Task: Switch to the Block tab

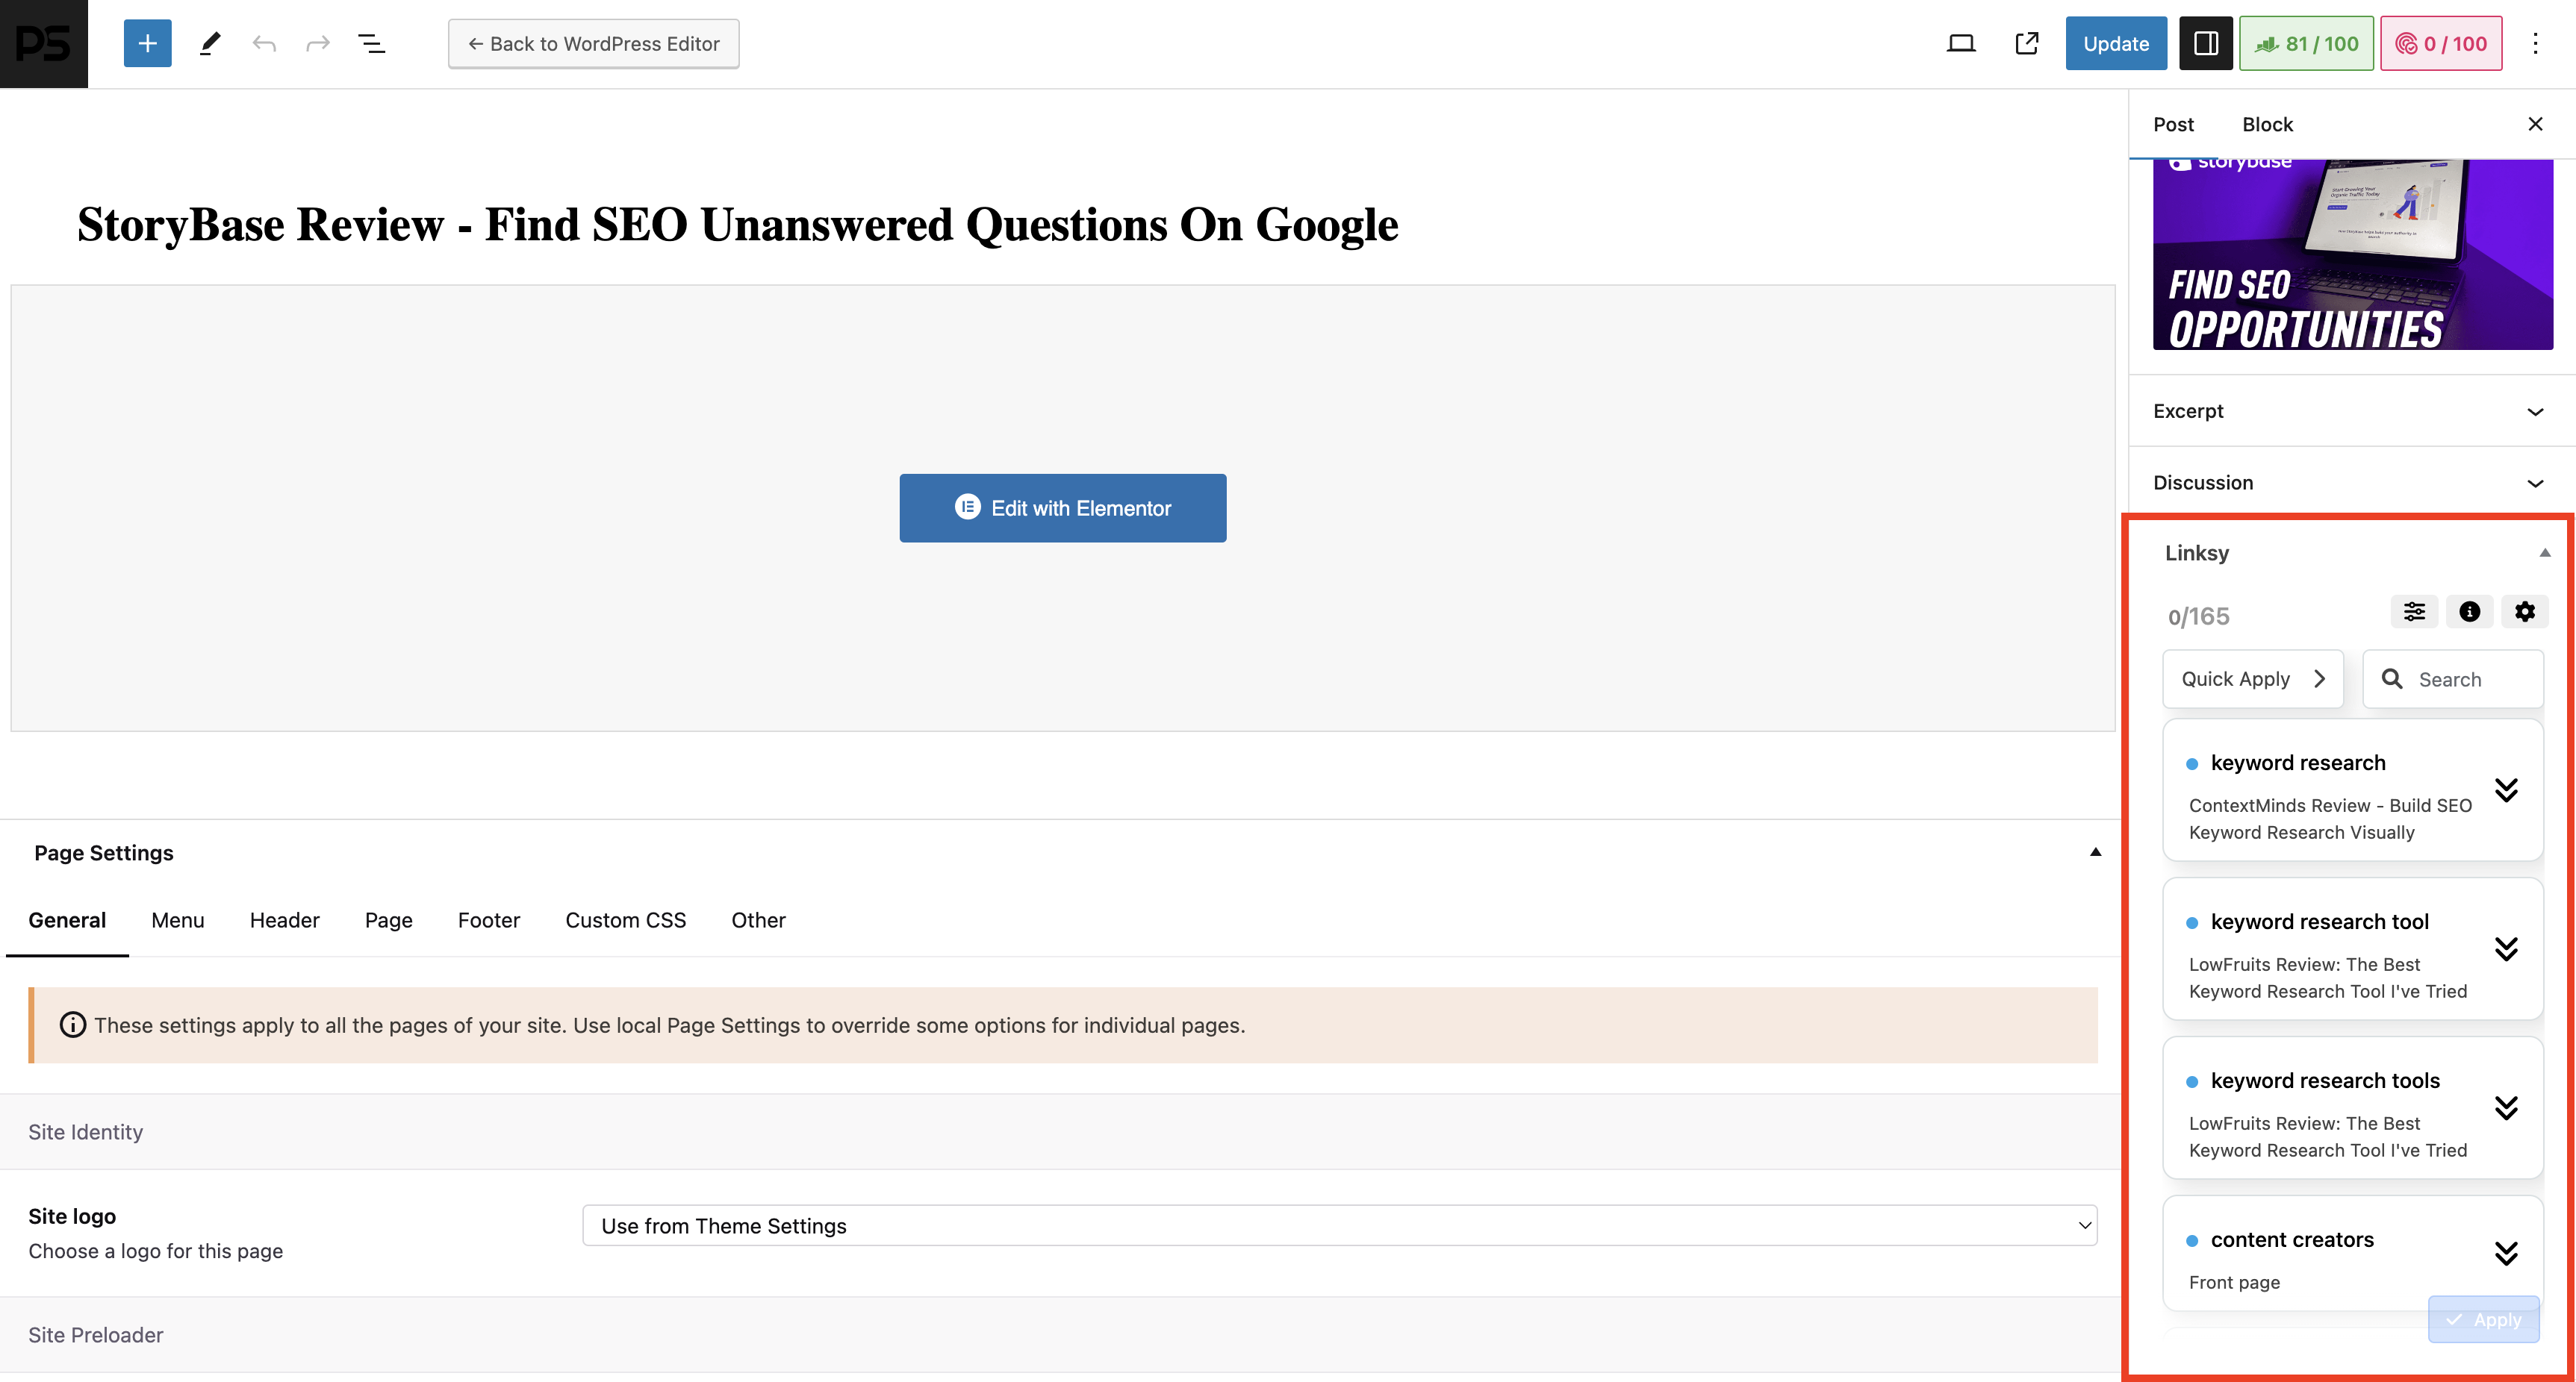Action: pyautogui.click(x=2267, y=124)
